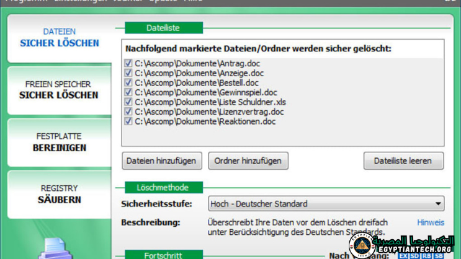The image size is (461, 259).
Task: Select the Lizenzvertrag.doc entry in file list
Action: pos(209,112)
